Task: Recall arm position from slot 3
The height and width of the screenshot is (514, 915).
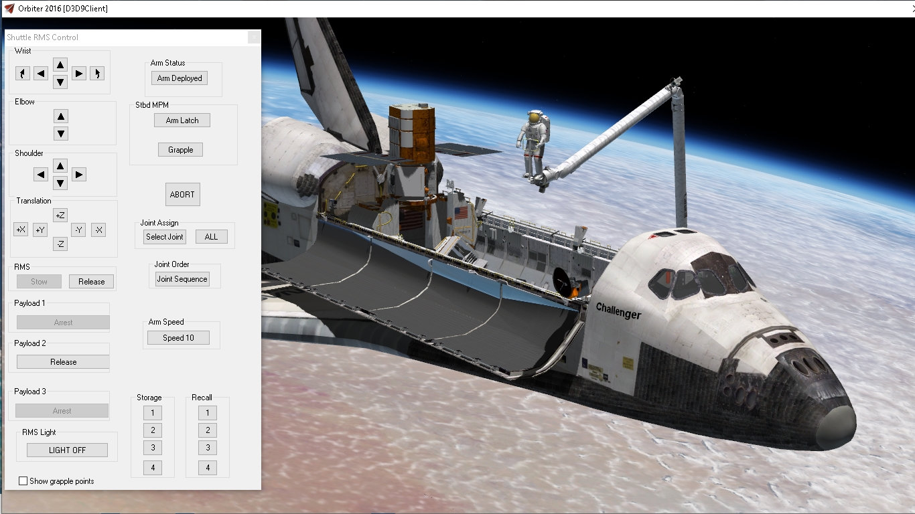Action: point(208,448)
